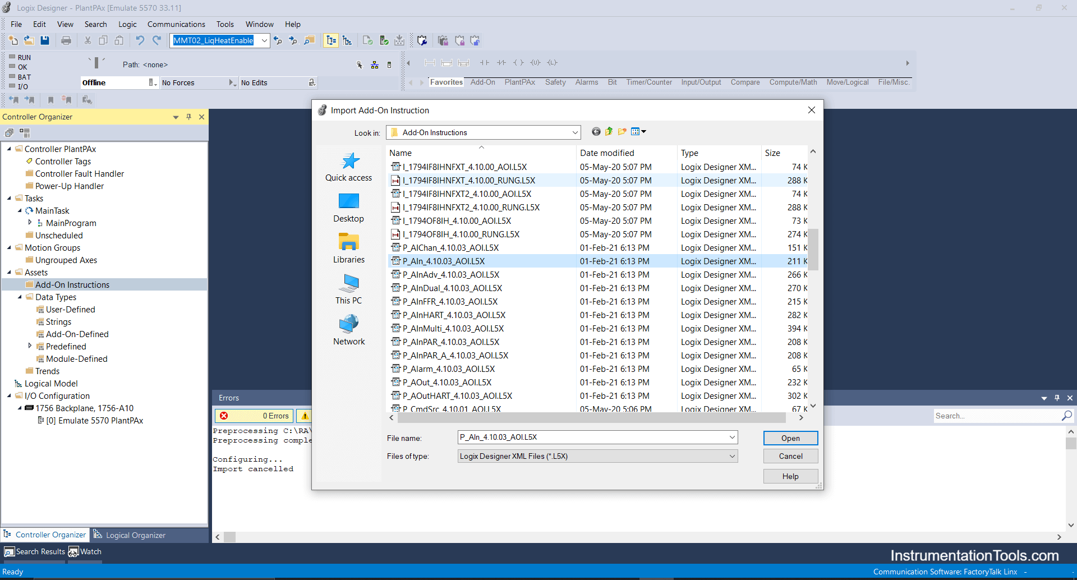Click the RSWho network browse icon
This screenshot has width=1077, height=580.
(x=375, y=65)
